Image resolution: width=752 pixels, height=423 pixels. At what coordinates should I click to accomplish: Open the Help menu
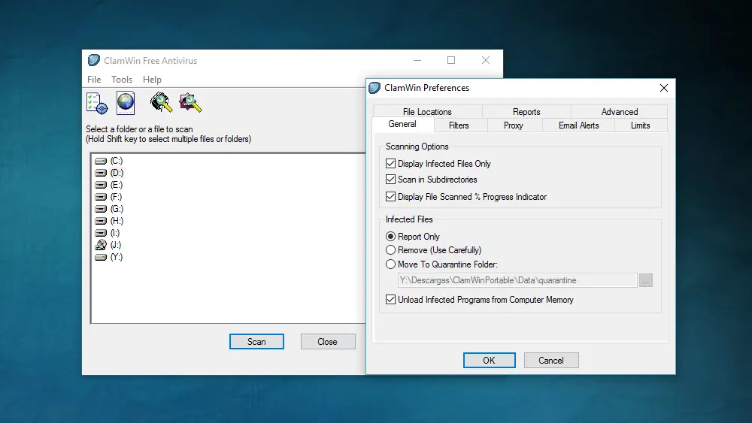pos(152,80)
